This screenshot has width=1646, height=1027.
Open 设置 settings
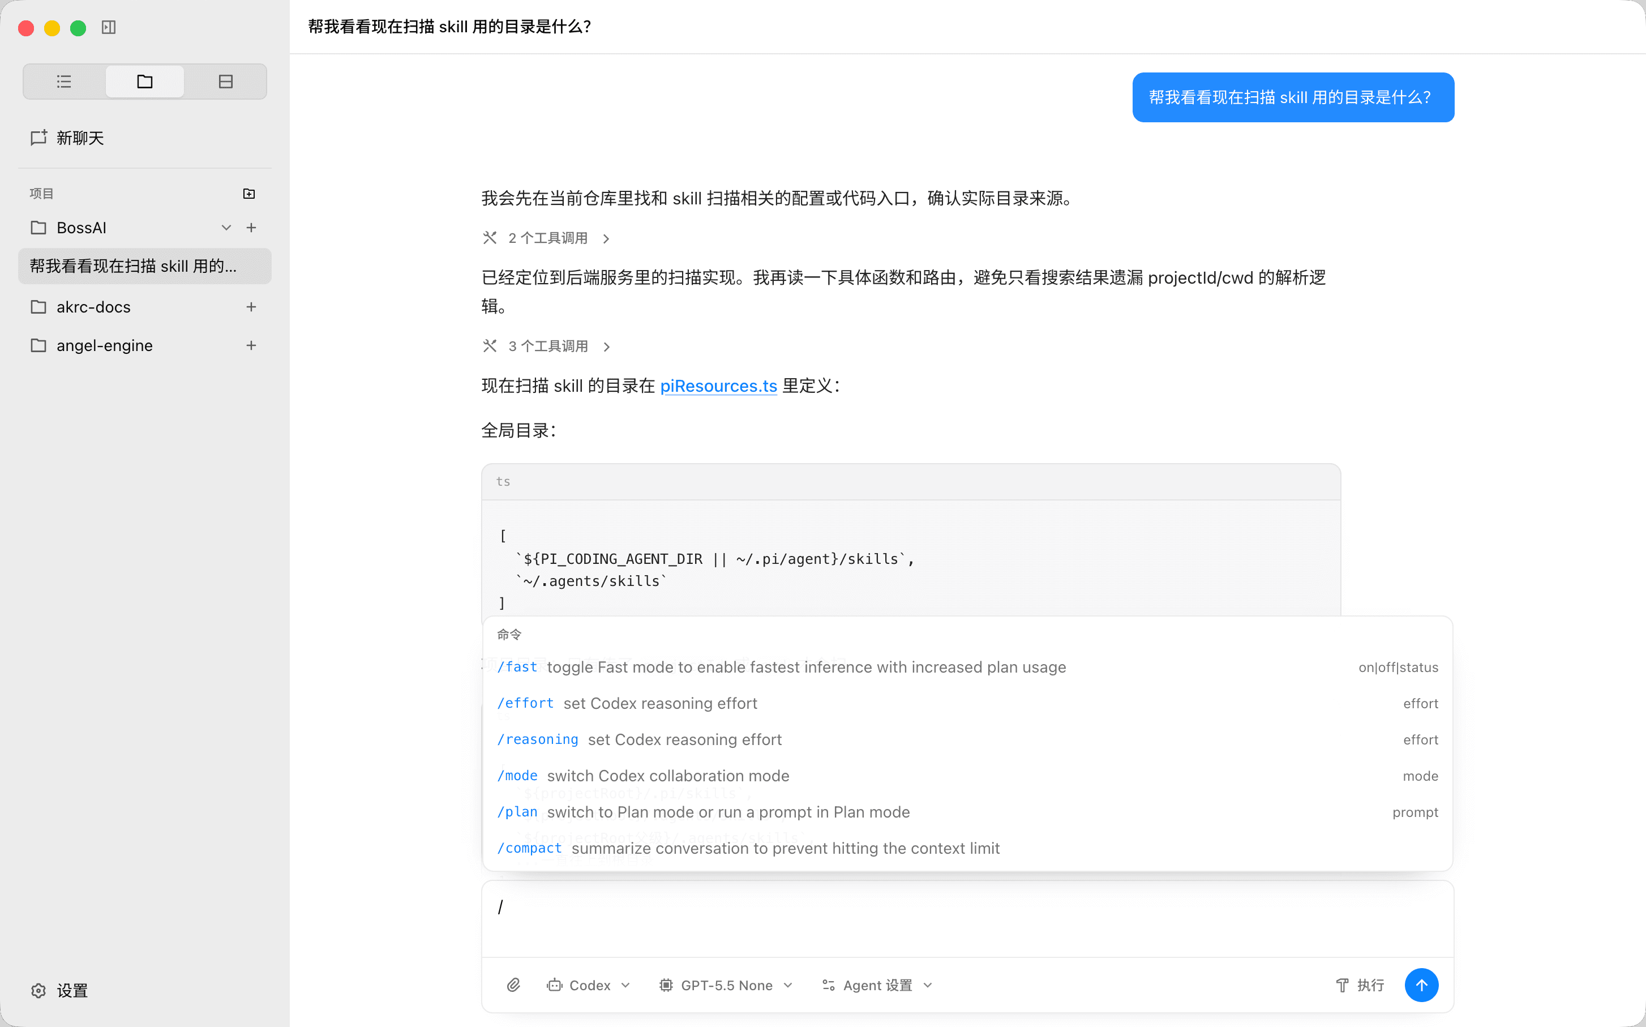[x=60, y=990]
